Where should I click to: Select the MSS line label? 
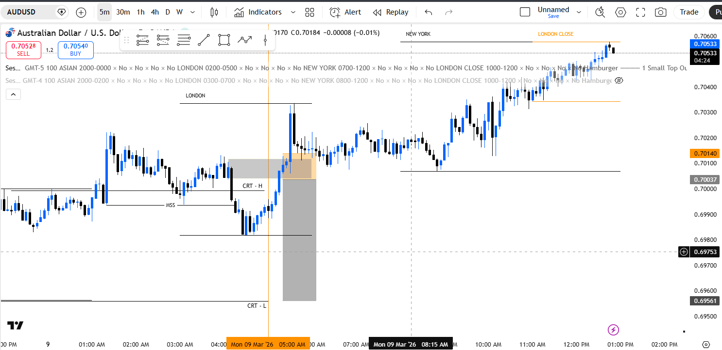point(170,205)
